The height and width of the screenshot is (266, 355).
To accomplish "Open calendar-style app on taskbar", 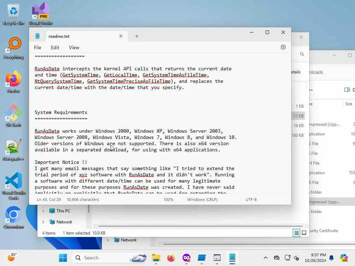I will (x=217, y=258).
